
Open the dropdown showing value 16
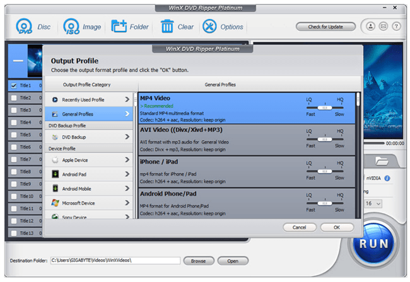click(373, 203)
